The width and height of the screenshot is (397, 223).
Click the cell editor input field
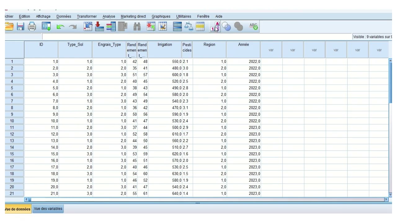click(197, 37)
